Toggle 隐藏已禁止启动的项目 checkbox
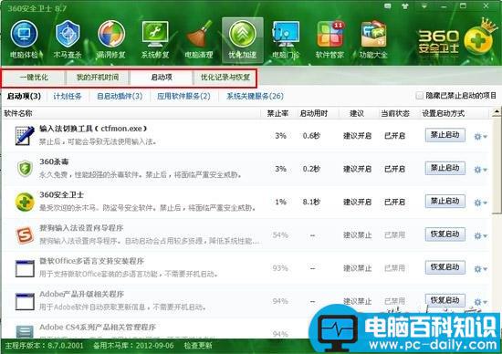 (420, 96)
